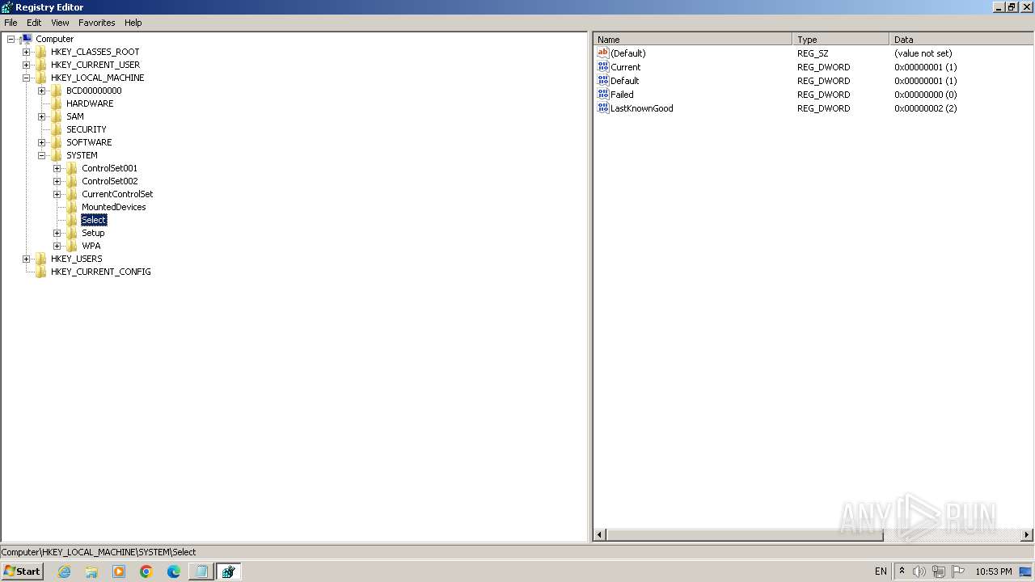Click the Current DWORD value icon
The image size is (1035, 582).
pos(602,67)
